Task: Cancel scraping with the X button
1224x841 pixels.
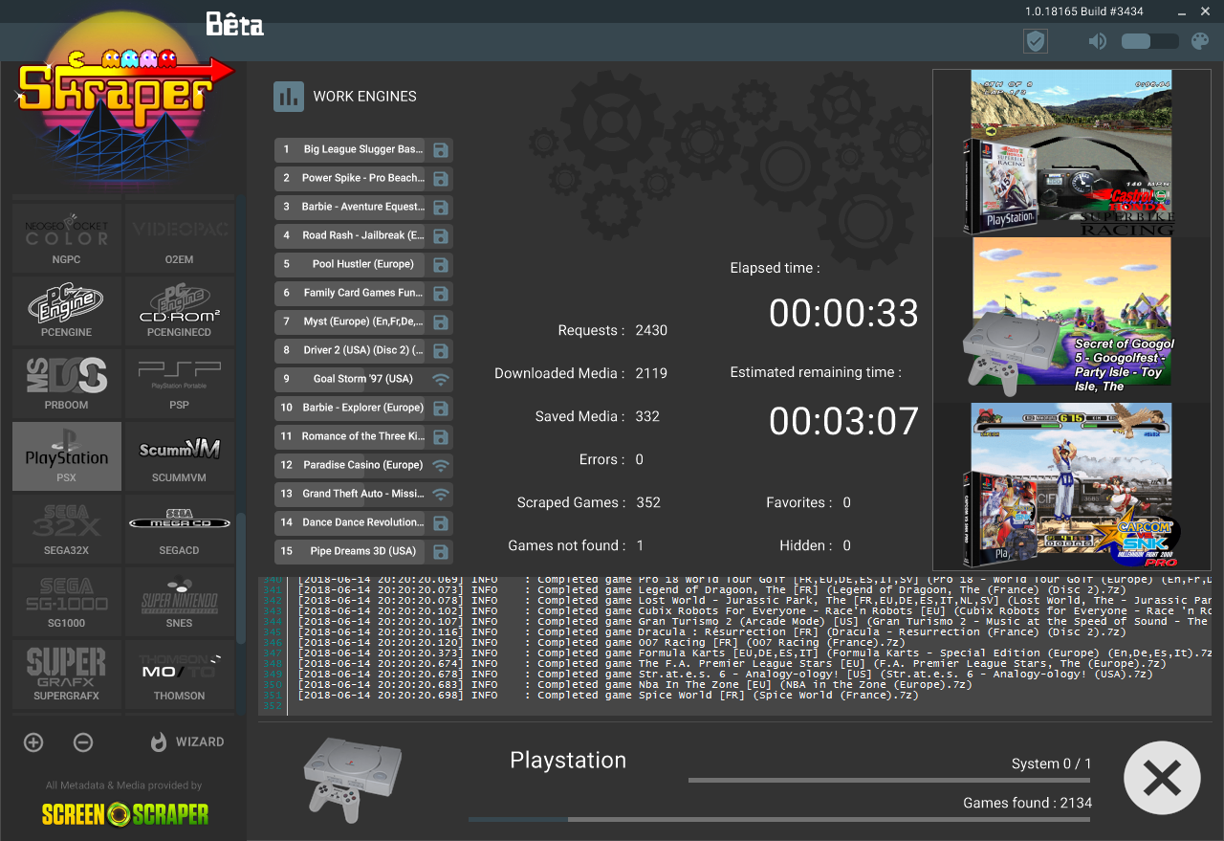Action: (1162, 778)
